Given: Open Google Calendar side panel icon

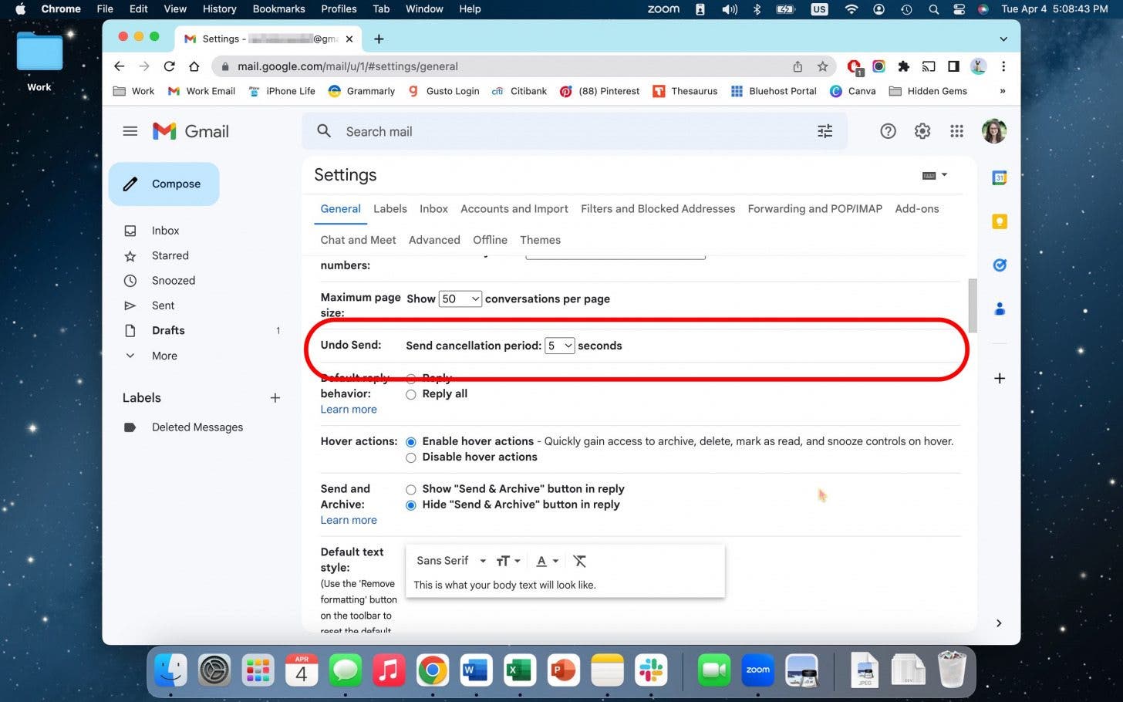Looking at the screenshot, I should pyautogui.click(x=1000, y=177).
